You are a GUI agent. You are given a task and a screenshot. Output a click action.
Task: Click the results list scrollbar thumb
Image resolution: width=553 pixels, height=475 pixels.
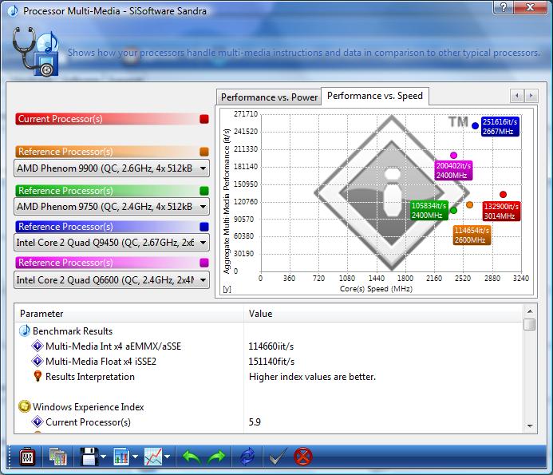click(530, 324)
